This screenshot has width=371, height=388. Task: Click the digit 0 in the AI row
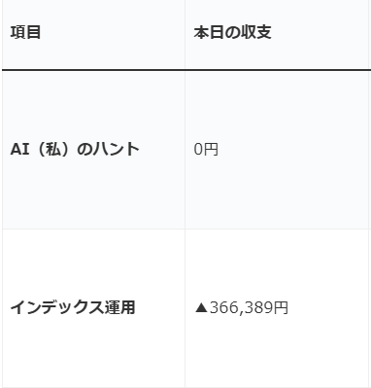[x=198, y=150]
